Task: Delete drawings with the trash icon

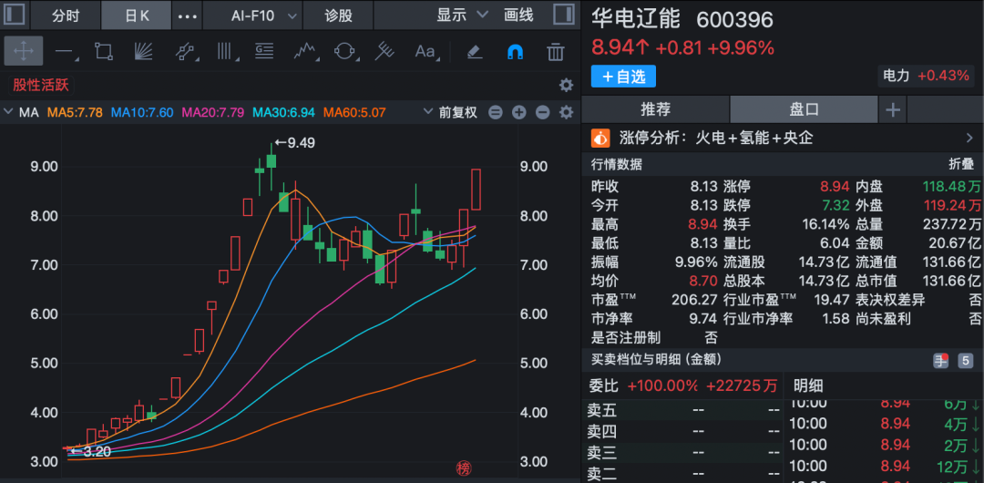Action: coord(555,51)
